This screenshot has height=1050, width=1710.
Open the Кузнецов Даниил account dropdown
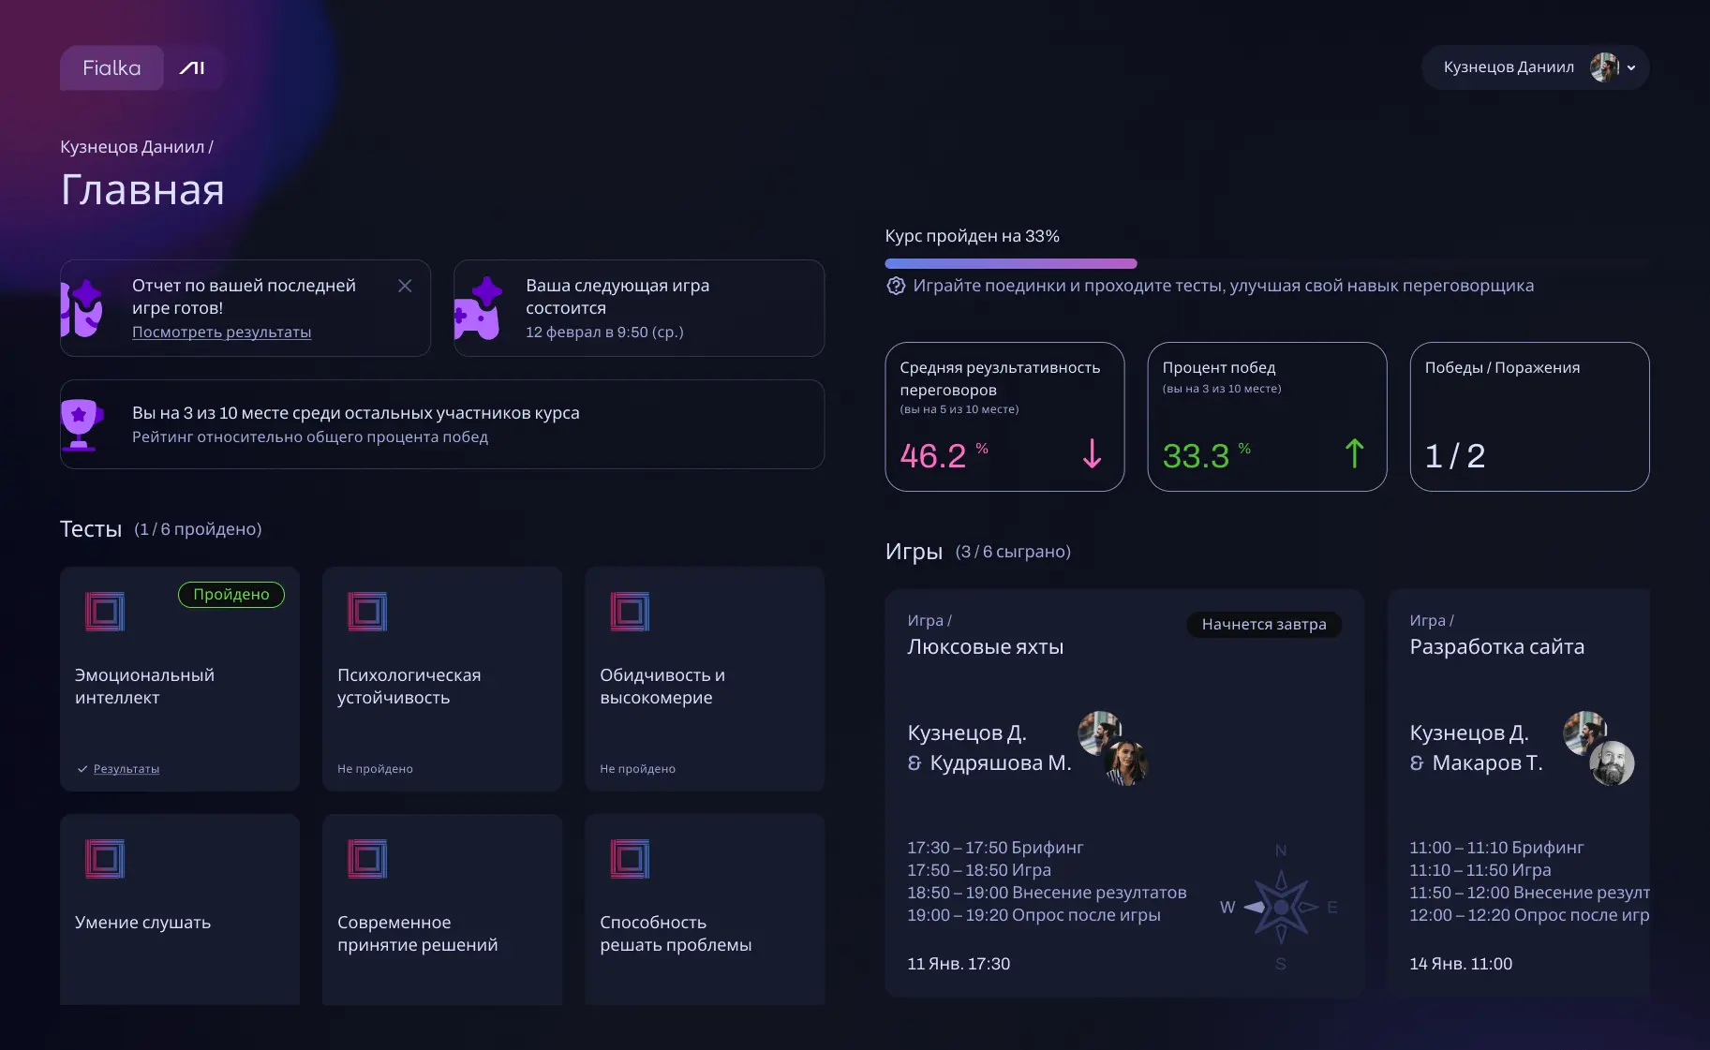pyautogui.click(x=1535, y=67)
